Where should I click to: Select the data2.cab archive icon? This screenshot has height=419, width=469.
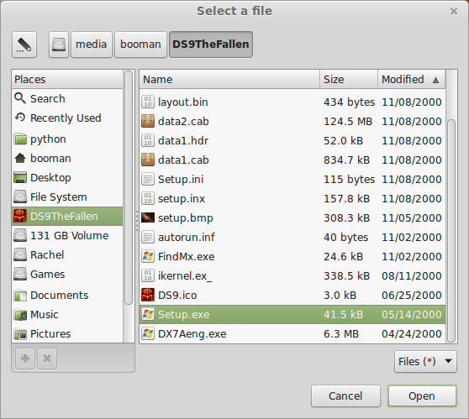point(148,122)
